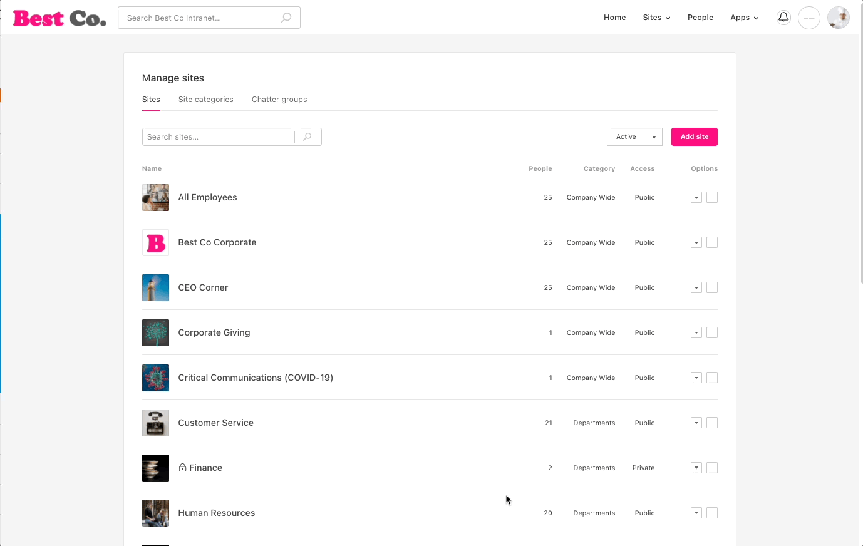Click the Best Co. logo
Image resolution: width=863 pixels, height=546 pixels.
pos(59,18)
